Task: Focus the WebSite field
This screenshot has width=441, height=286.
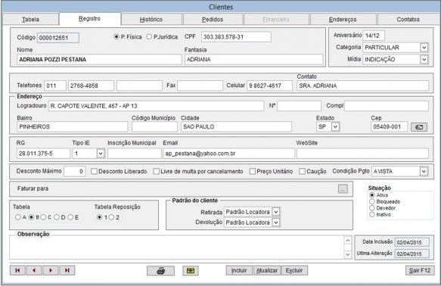Action: coord(362,154)
